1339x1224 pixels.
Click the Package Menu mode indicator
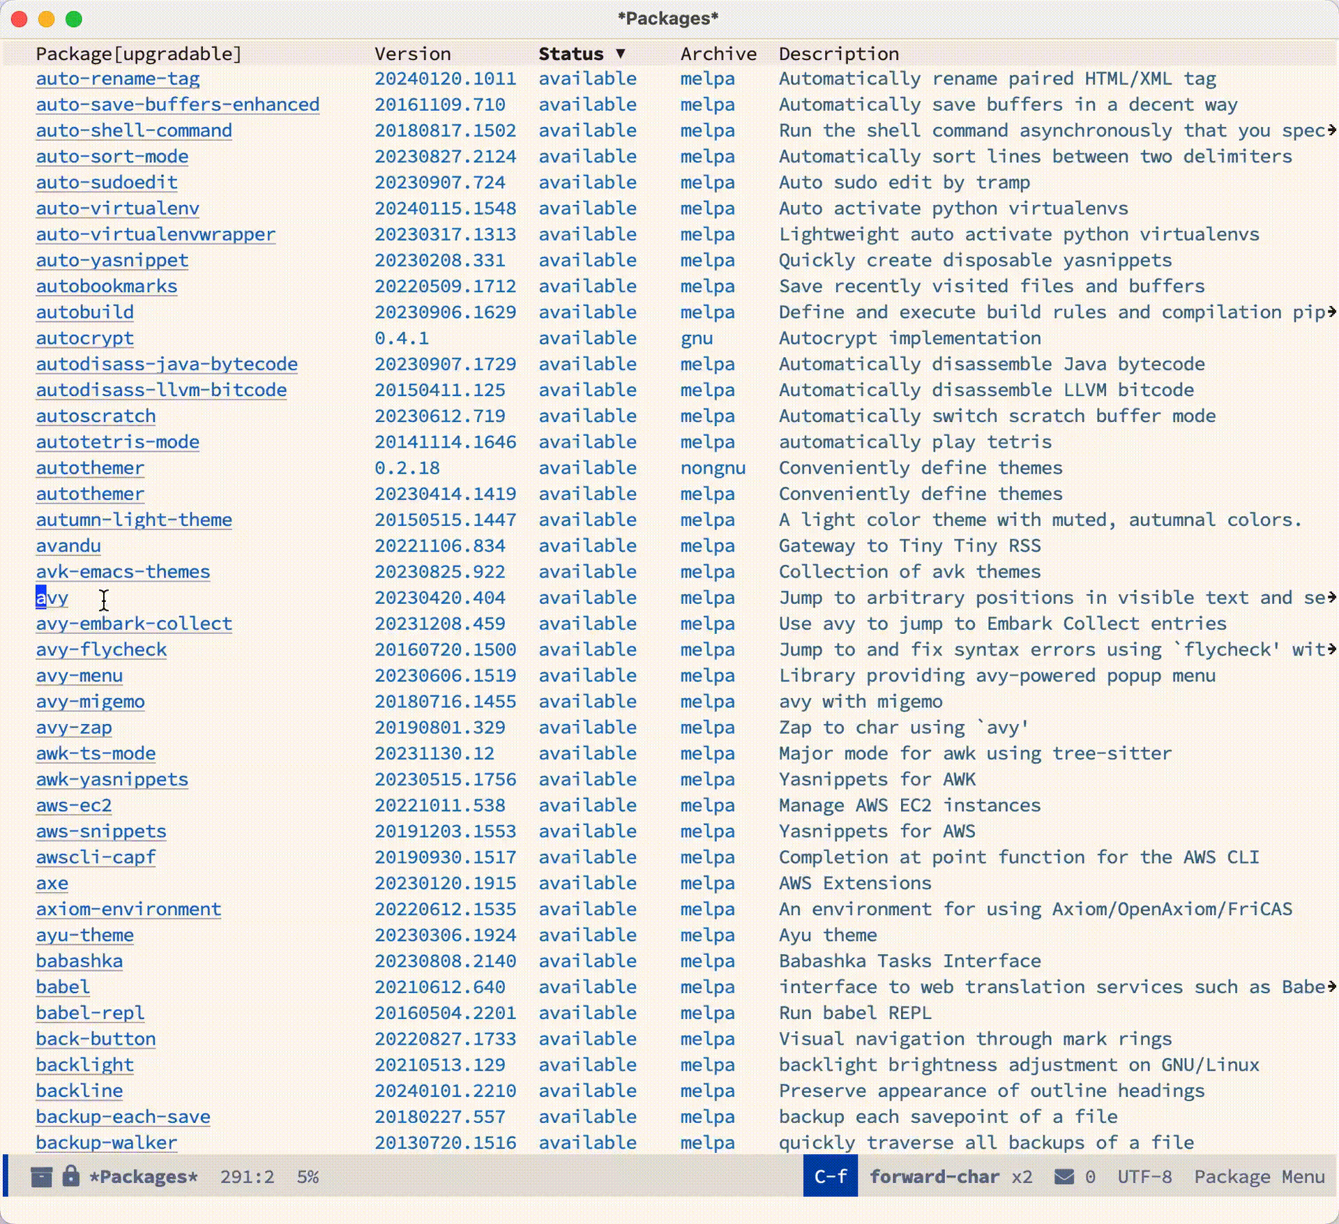tap(1259, 1177)
